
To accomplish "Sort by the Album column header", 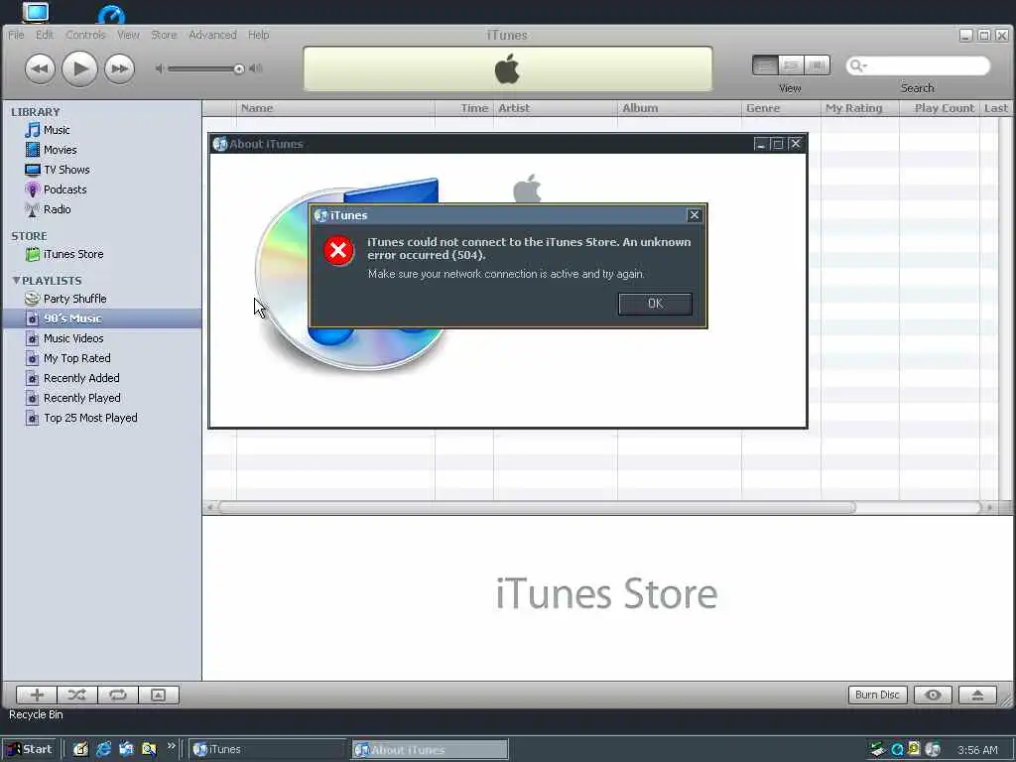I will tap(679, 108).
